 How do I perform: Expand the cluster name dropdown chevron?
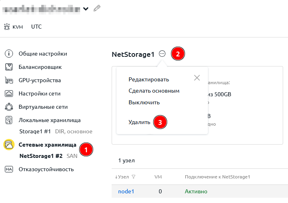coord(86,8)
